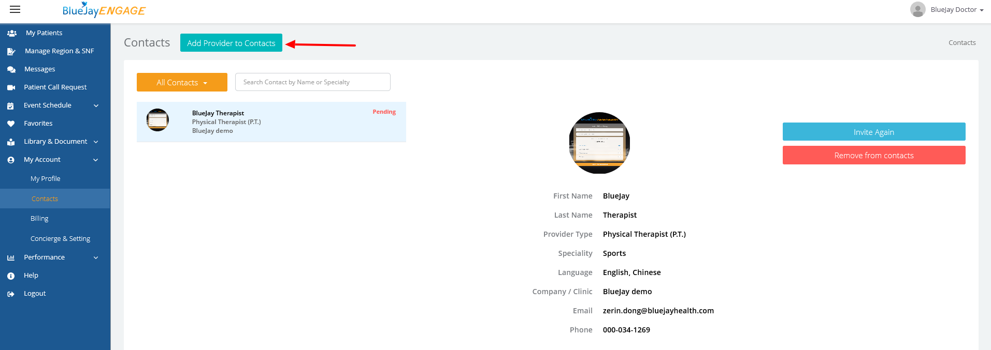This screenshot has width=991, height=350.
Task: Open My Patients in sidebar
Action: tap(44, 33)
